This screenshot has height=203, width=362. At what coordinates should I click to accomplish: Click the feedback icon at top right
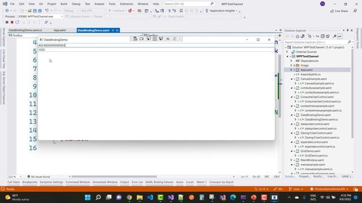[355, 11]
